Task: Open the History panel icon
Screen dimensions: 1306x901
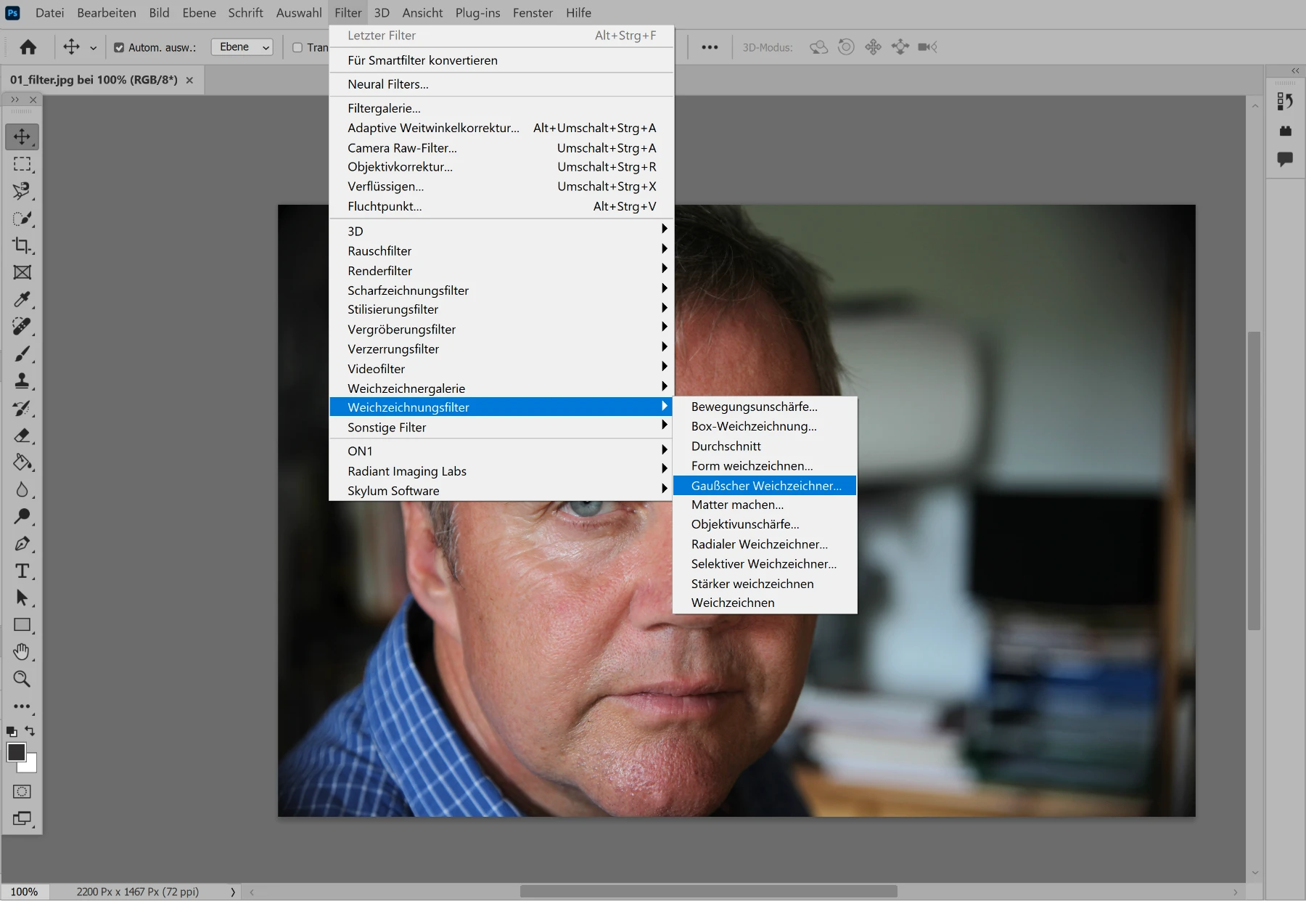Action: 1285,102
